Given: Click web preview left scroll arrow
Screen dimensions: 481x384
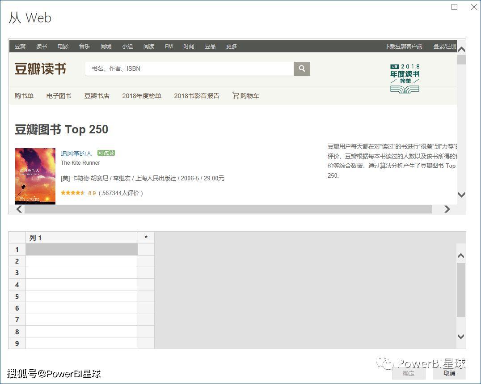Looking at the screenshot, I should 19,209.
